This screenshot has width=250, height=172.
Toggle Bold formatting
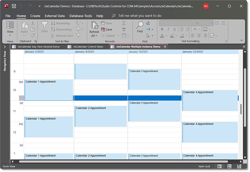(162, 29)
